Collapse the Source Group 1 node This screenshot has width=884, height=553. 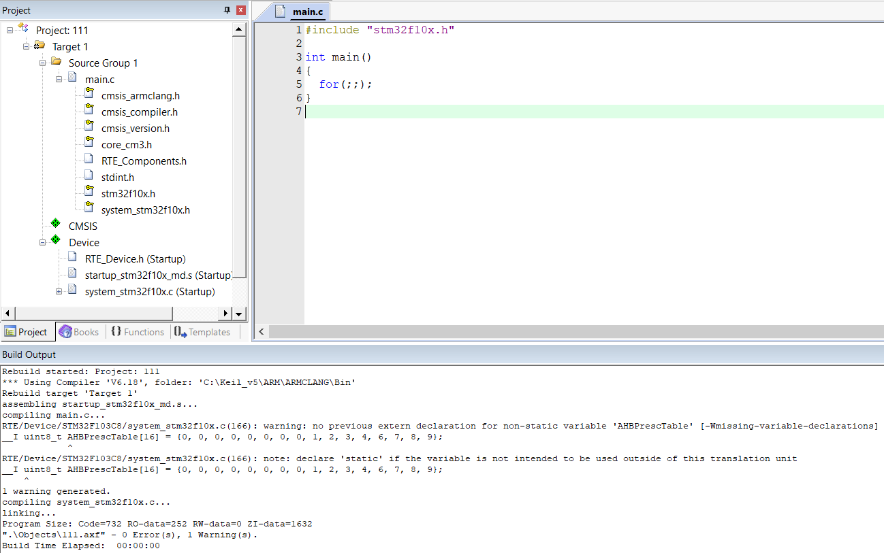pos(42,63)
